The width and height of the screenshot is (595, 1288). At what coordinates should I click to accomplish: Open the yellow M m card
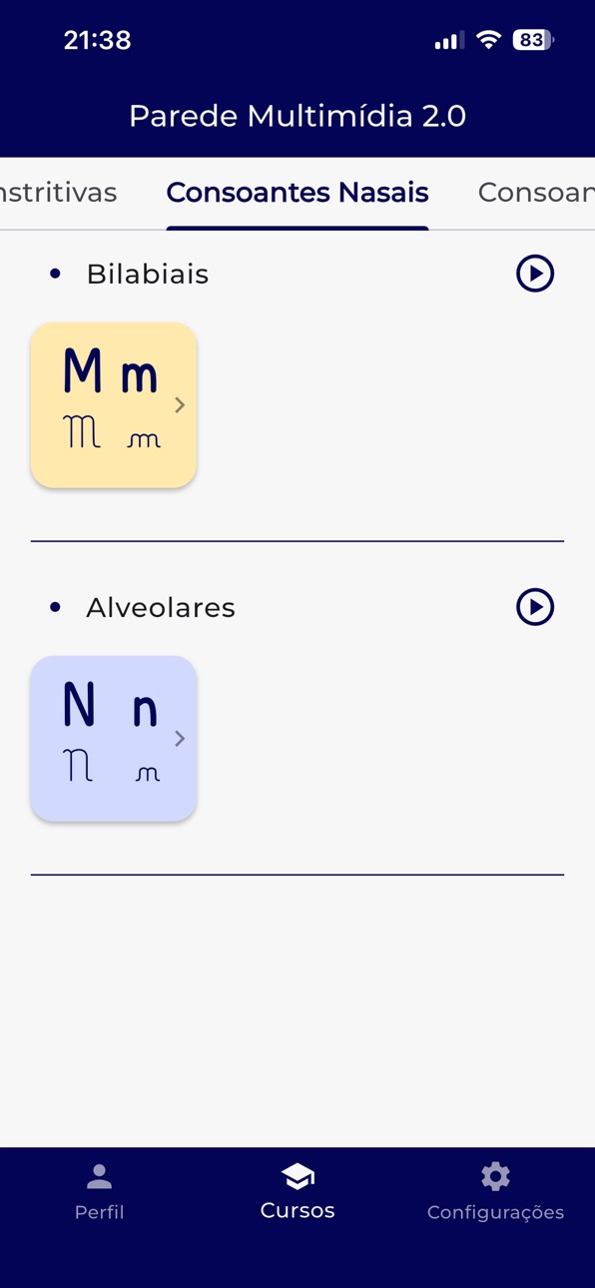[x=114, y=405]
